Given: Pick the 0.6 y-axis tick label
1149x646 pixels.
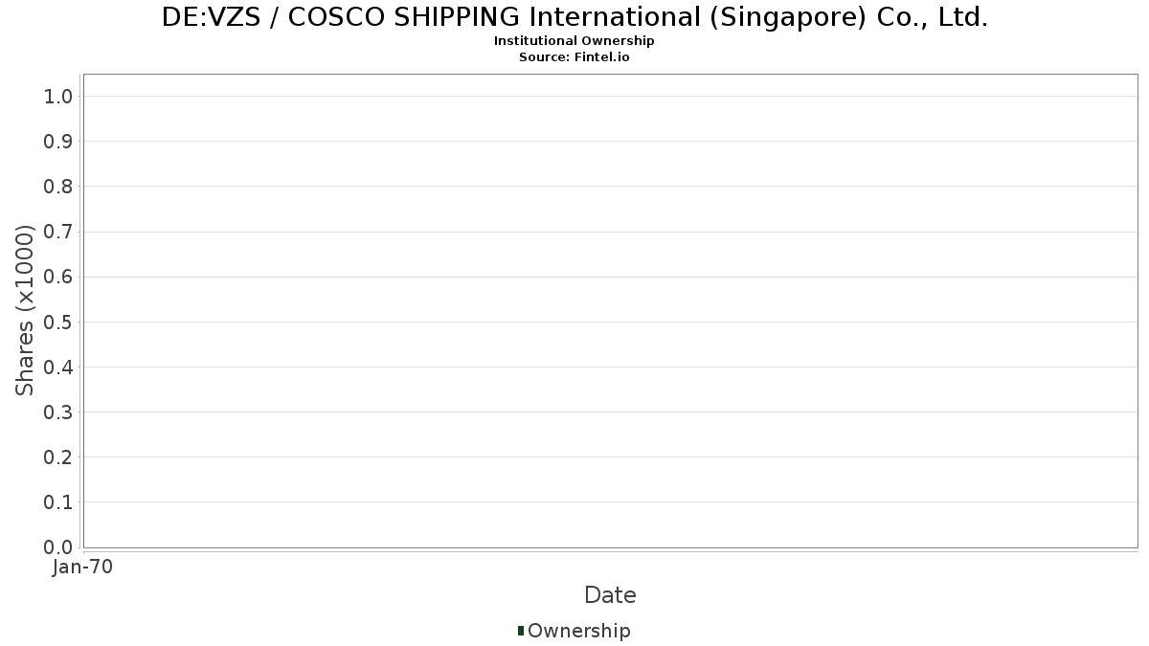Looking at the screenshot, I should click(x=58, y=277).
